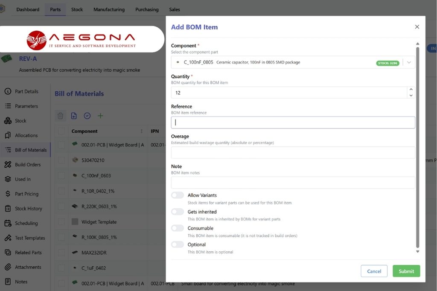This screenshot has height=291, width=437.
Task: Click into the Overage input field
Action: (293, 153)
